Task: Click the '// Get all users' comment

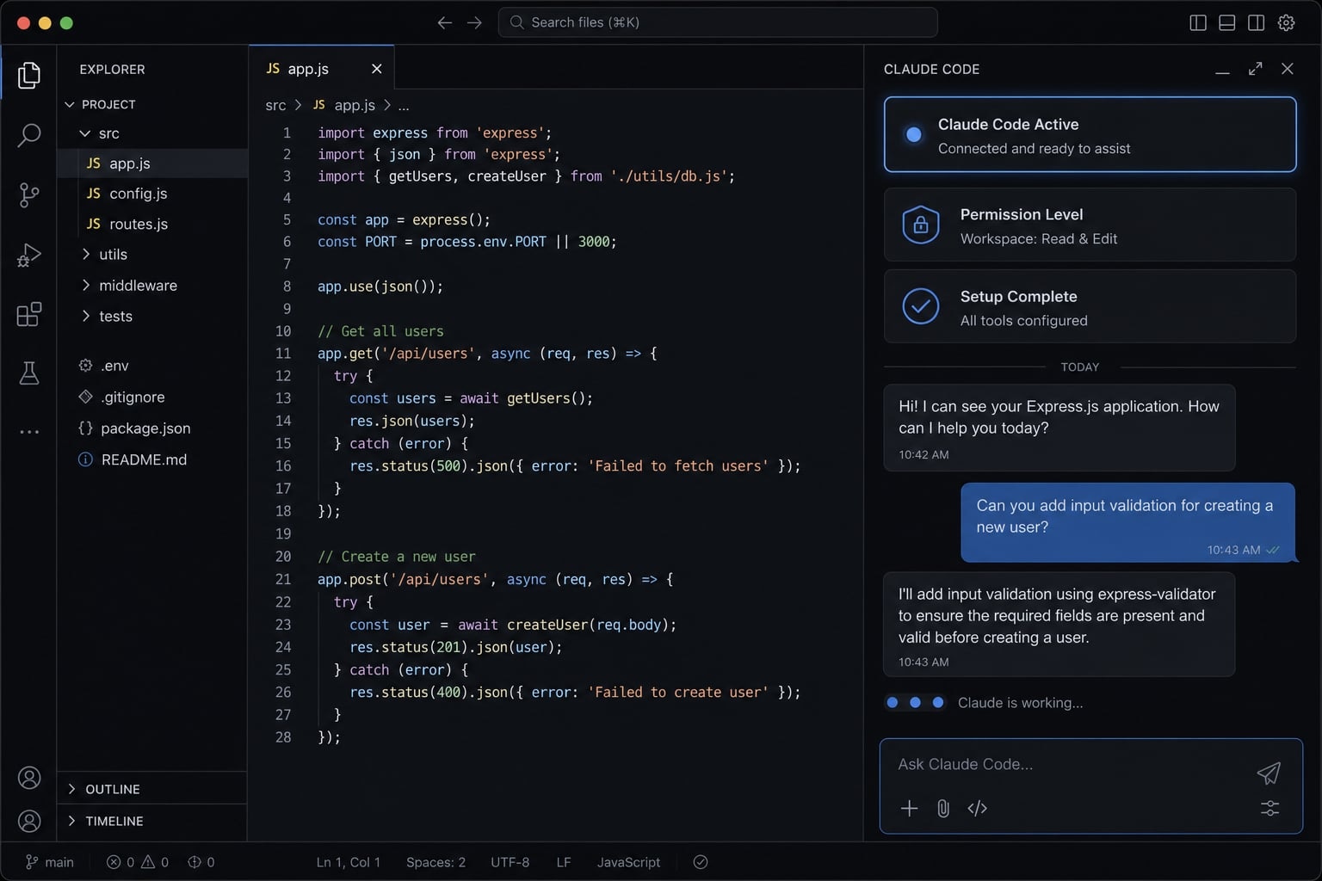Action: point(380,331)
